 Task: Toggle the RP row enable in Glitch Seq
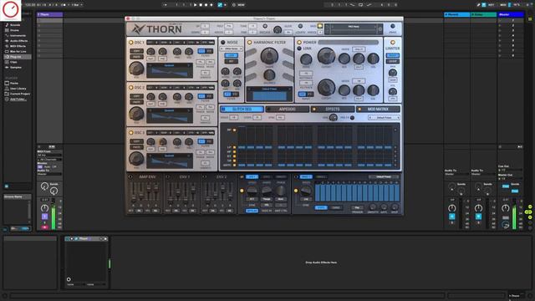(234, 130)
